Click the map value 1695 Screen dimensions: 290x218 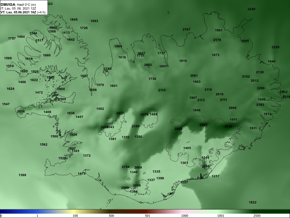click(x=24, y=71)
